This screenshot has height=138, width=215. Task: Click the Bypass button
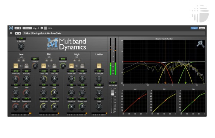click(x=202, y=28)
